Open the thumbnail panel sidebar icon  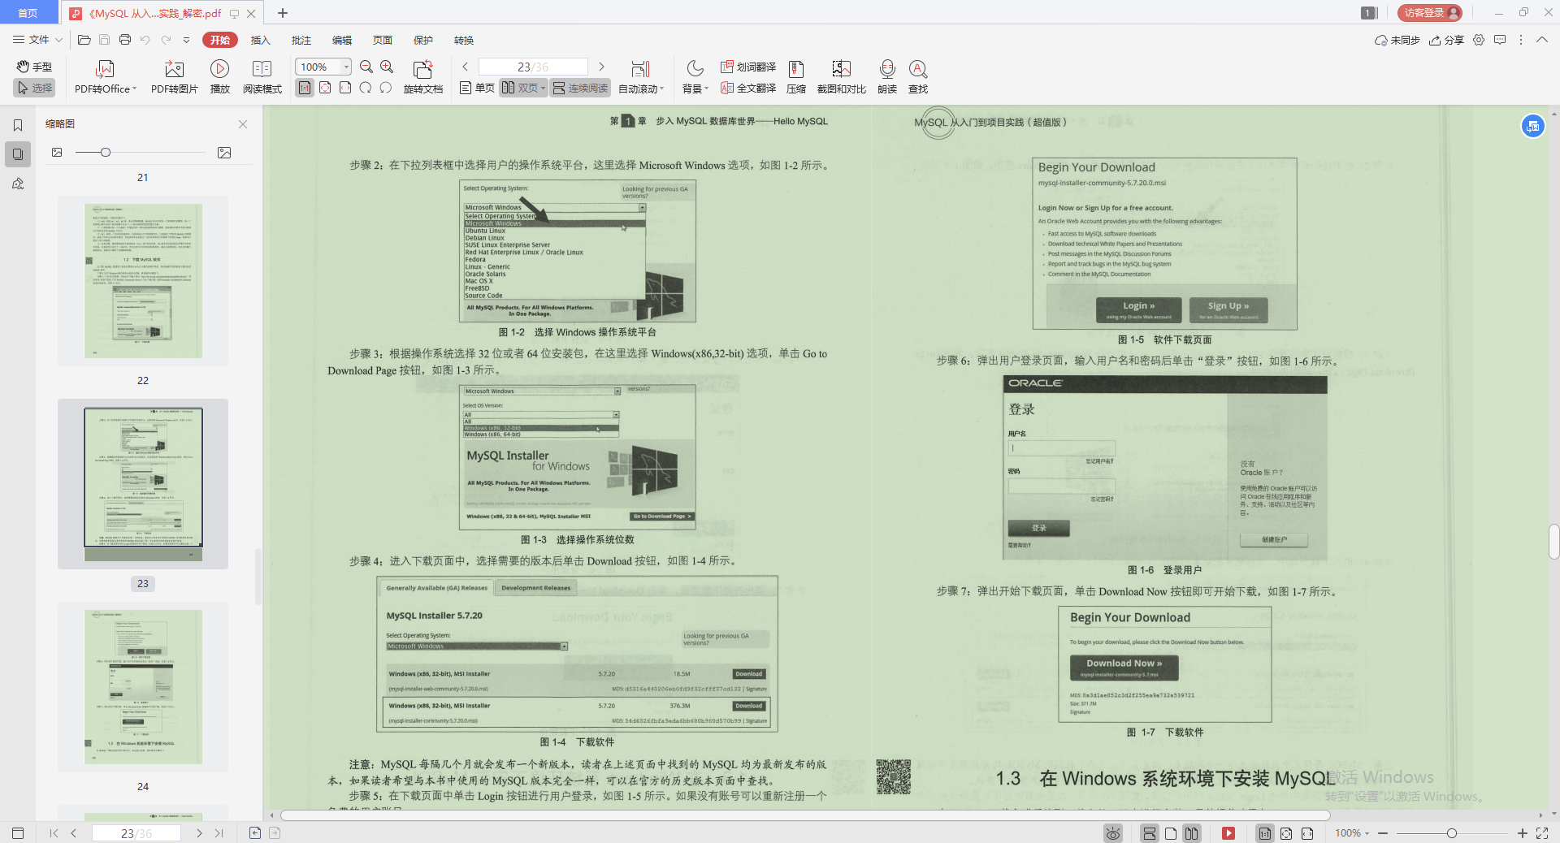(x=18, y=153)
